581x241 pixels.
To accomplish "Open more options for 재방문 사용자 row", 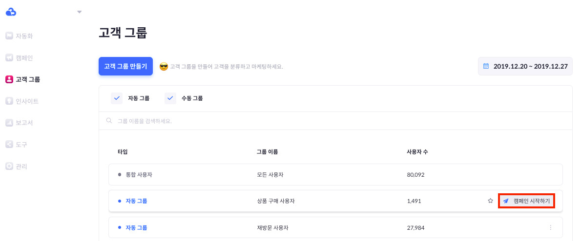I will [x=550, y=227].
